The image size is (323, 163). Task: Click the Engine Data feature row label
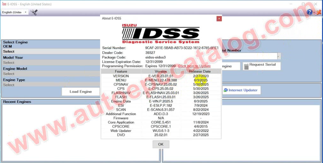tap(121, 101)
